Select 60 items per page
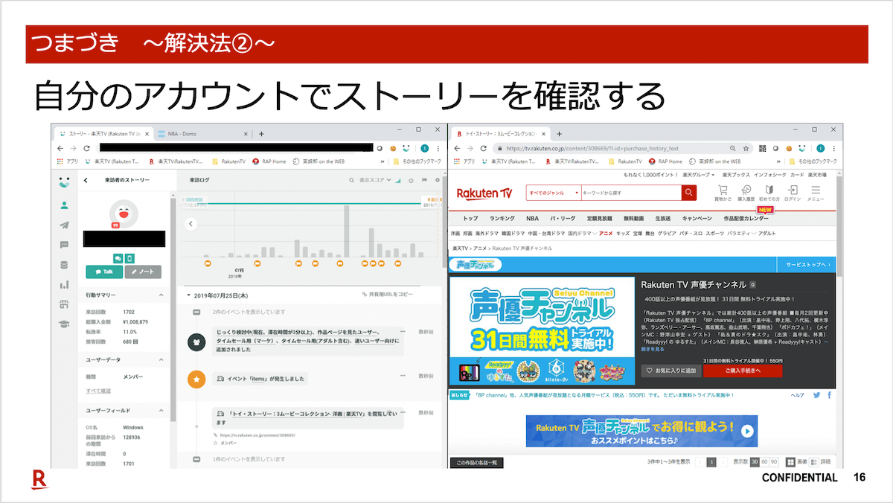Image resolution: width=893 pixels, height=503 pixels. pyautogui.click(x=764, y=462)
